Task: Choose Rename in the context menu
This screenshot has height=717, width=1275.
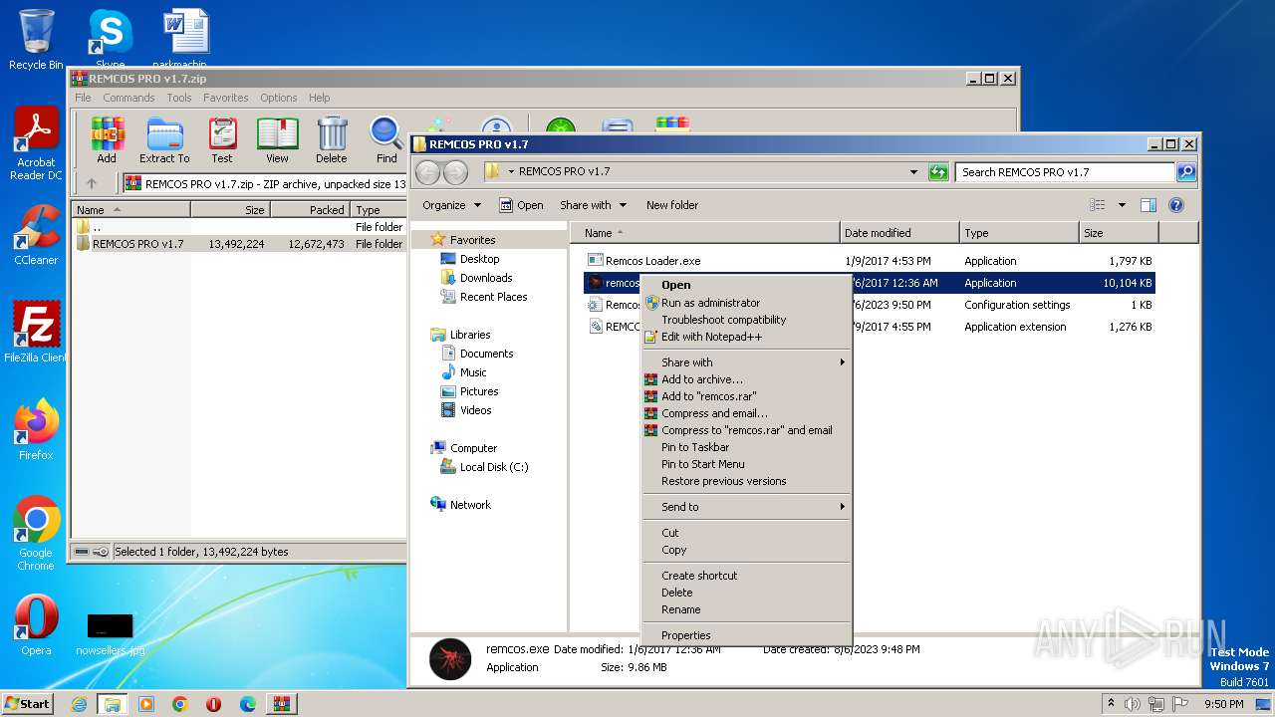Action: pyautogui.click(x=745, y=609)
